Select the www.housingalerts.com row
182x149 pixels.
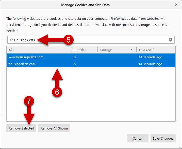tap(91, 57)
